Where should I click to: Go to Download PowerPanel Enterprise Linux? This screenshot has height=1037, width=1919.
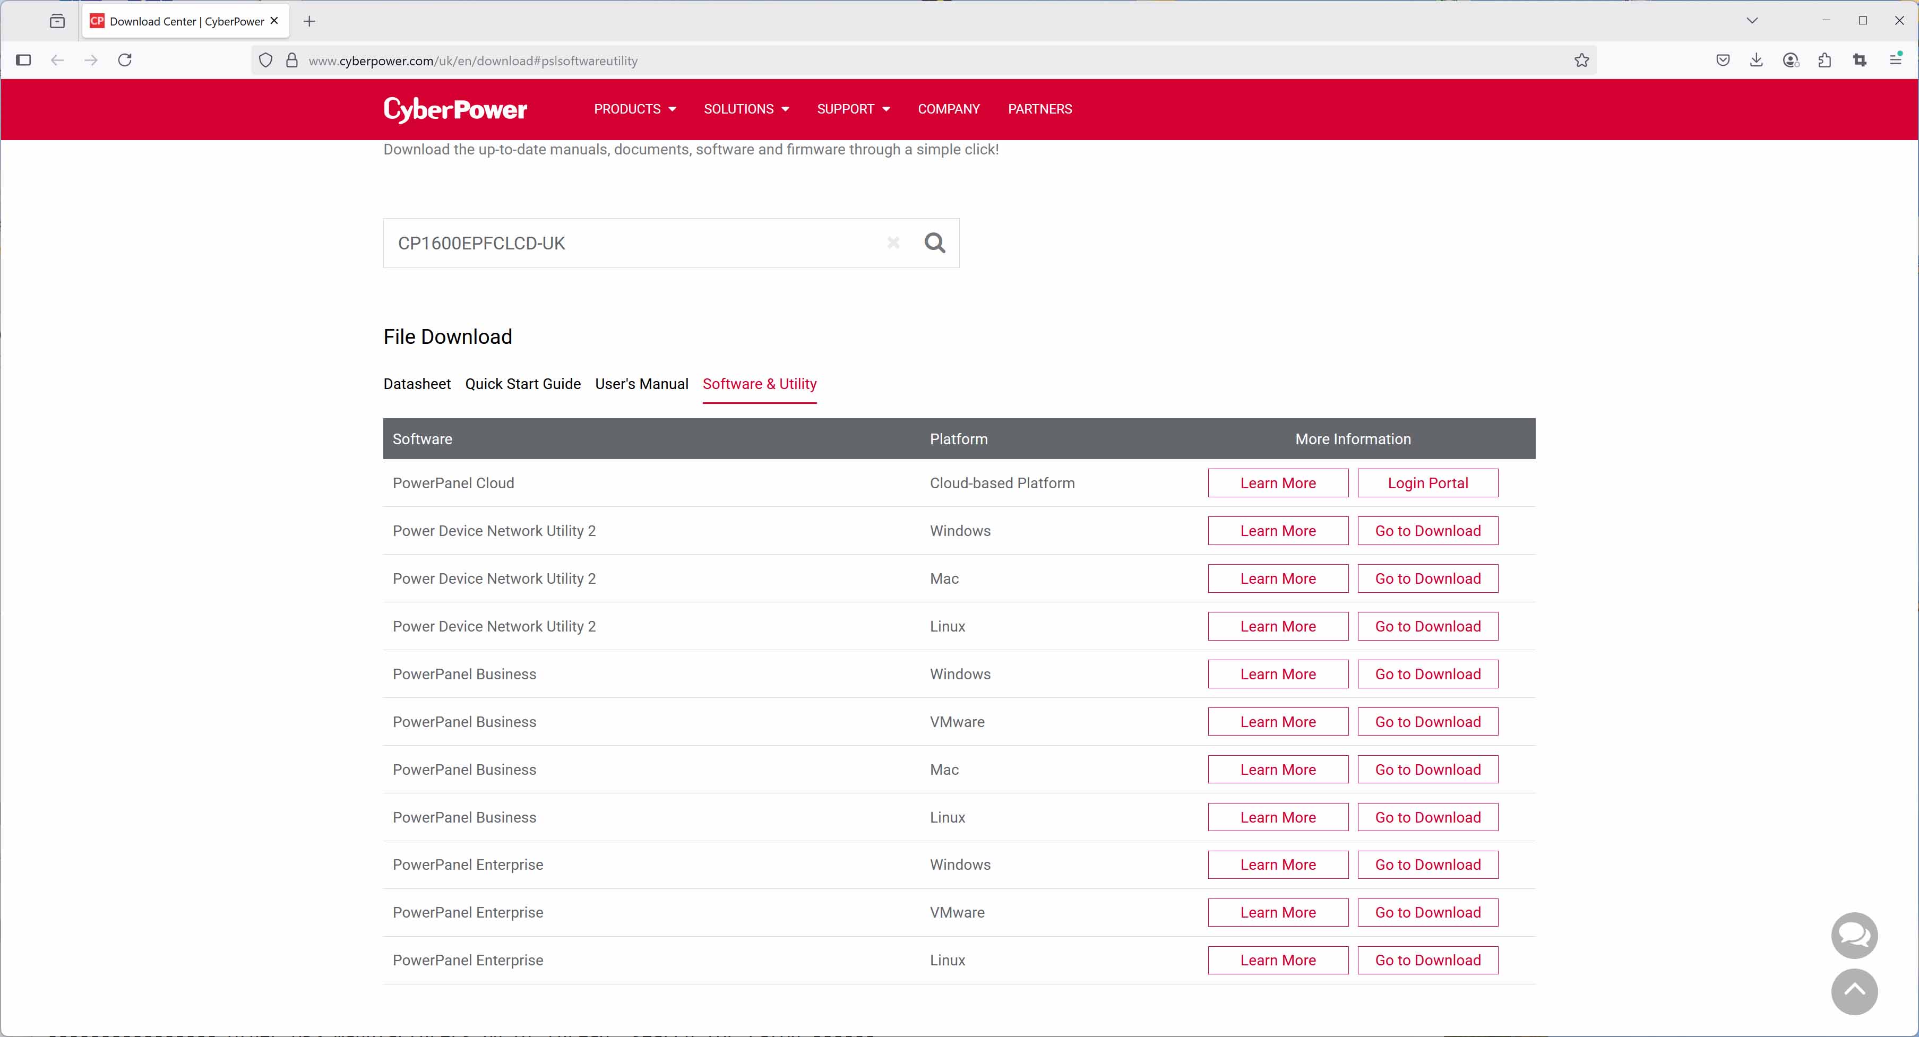coord(1427,960)
